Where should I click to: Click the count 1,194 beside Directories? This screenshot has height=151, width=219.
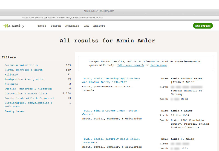pos(67,93)
